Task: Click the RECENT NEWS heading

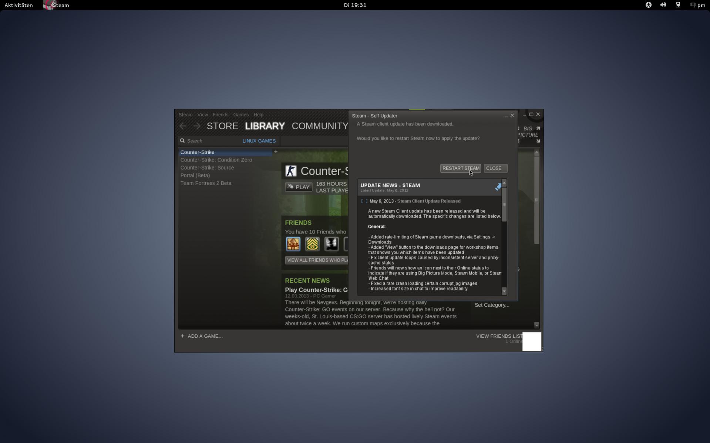Action: [x=307, y=281]
